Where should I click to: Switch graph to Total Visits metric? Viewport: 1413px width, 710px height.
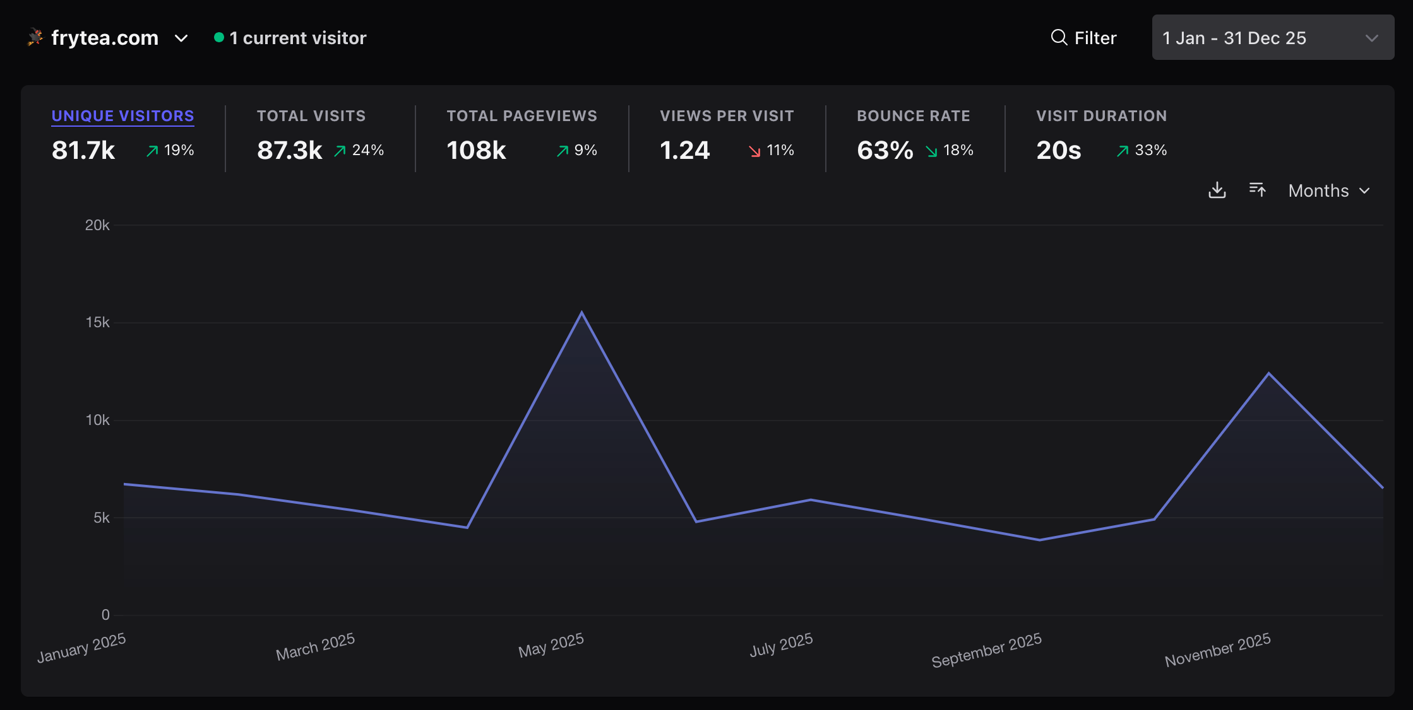tap(311, 116)
